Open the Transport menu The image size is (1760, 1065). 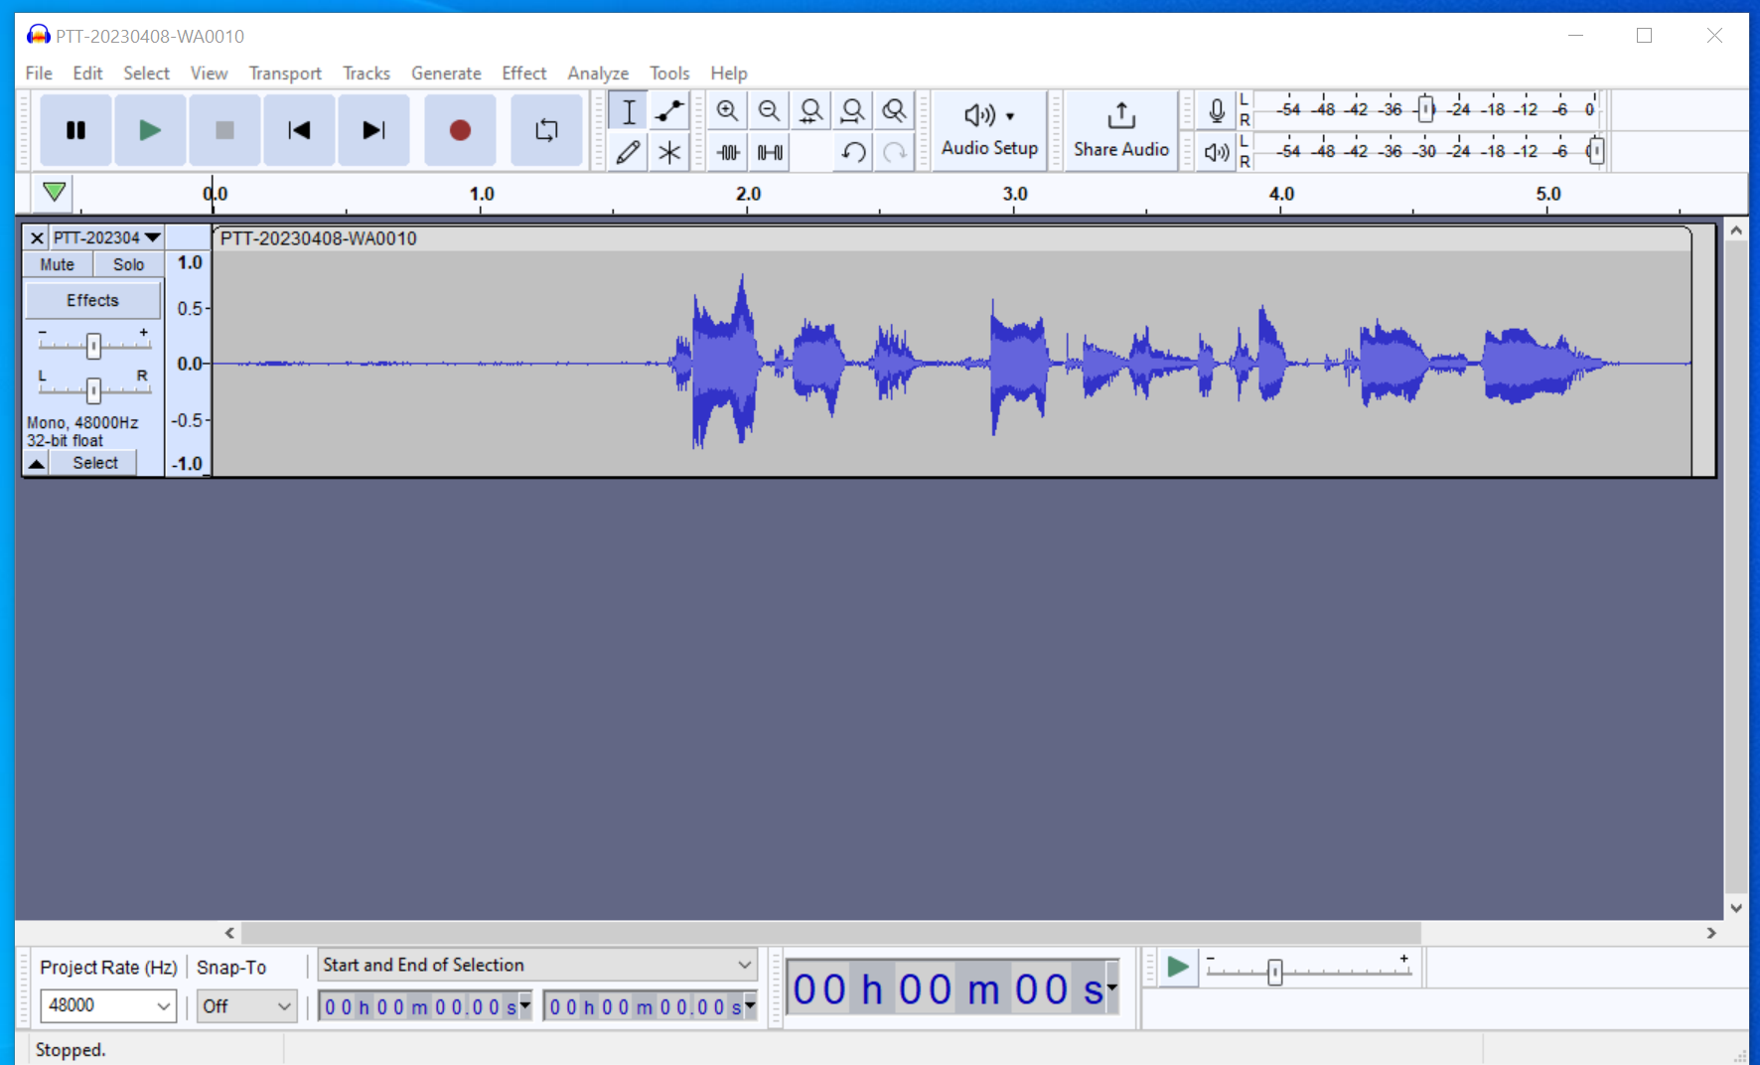point(285,73)
